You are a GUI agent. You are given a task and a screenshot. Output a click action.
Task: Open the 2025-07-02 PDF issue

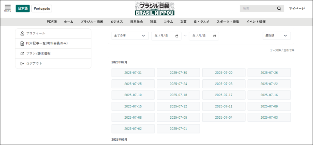coord(133,129)
